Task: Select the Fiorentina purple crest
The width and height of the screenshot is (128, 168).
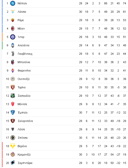Action: 13,71
